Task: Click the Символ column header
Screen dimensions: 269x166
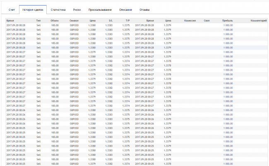Action: click(74, 20)
